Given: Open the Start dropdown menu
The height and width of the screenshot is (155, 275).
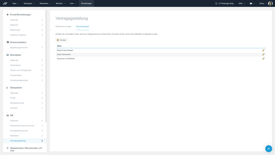Looking at the screenshot, I should pyautogui.click(x=15, y=3).
